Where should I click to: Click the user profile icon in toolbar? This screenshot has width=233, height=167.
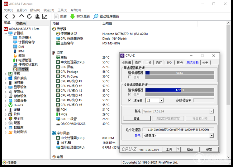pyautogui.click(x=37, y=16)
